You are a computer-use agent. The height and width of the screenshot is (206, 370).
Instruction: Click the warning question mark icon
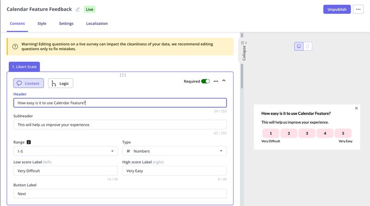point(15,47)
